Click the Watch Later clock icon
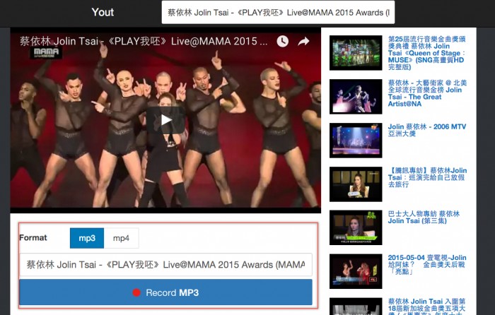Image resolution: width=495 pixels, height=315 pixels. (283, 41)
